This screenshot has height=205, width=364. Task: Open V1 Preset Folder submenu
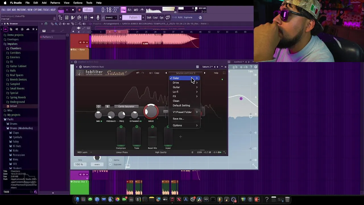point(185,112)
